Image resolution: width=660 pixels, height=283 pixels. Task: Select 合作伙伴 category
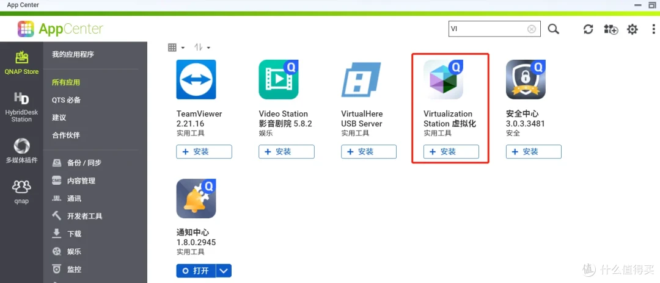pos(65,135)
